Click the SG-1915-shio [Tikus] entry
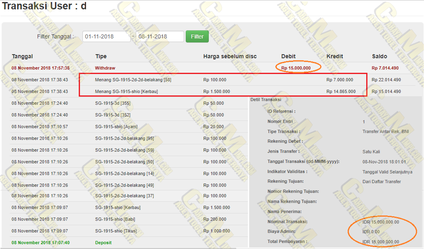The height and width of the screenshot is (249, 424). pyautogui.click(x=116, y=231)
